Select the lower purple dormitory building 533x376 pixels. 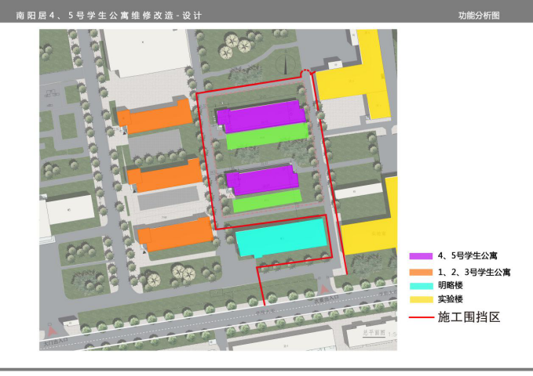pyautogui.click(x=262, y=179)
